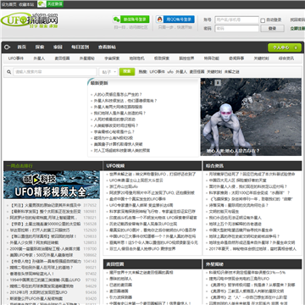The width and height of the screenshot is (305, 305).
Task: Select the 奇闻异事 category tab
Action: tap(236, 58)
